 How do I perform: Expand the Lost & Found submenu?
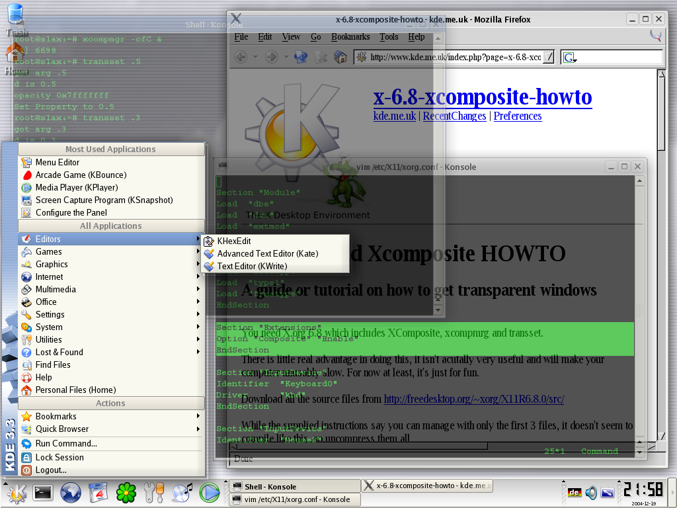click(111, 352)
